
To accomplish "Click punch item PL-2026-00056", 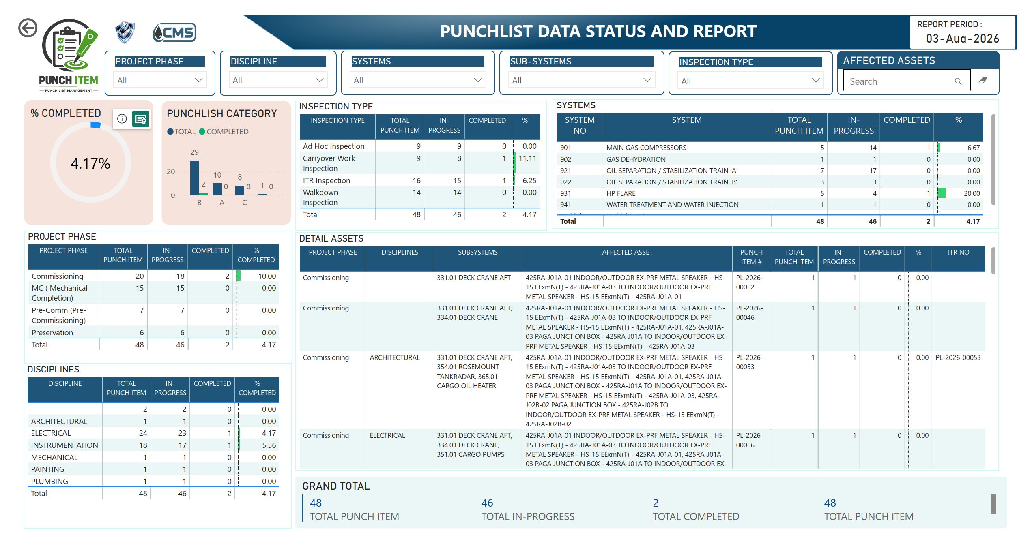I will pos(749,440).
